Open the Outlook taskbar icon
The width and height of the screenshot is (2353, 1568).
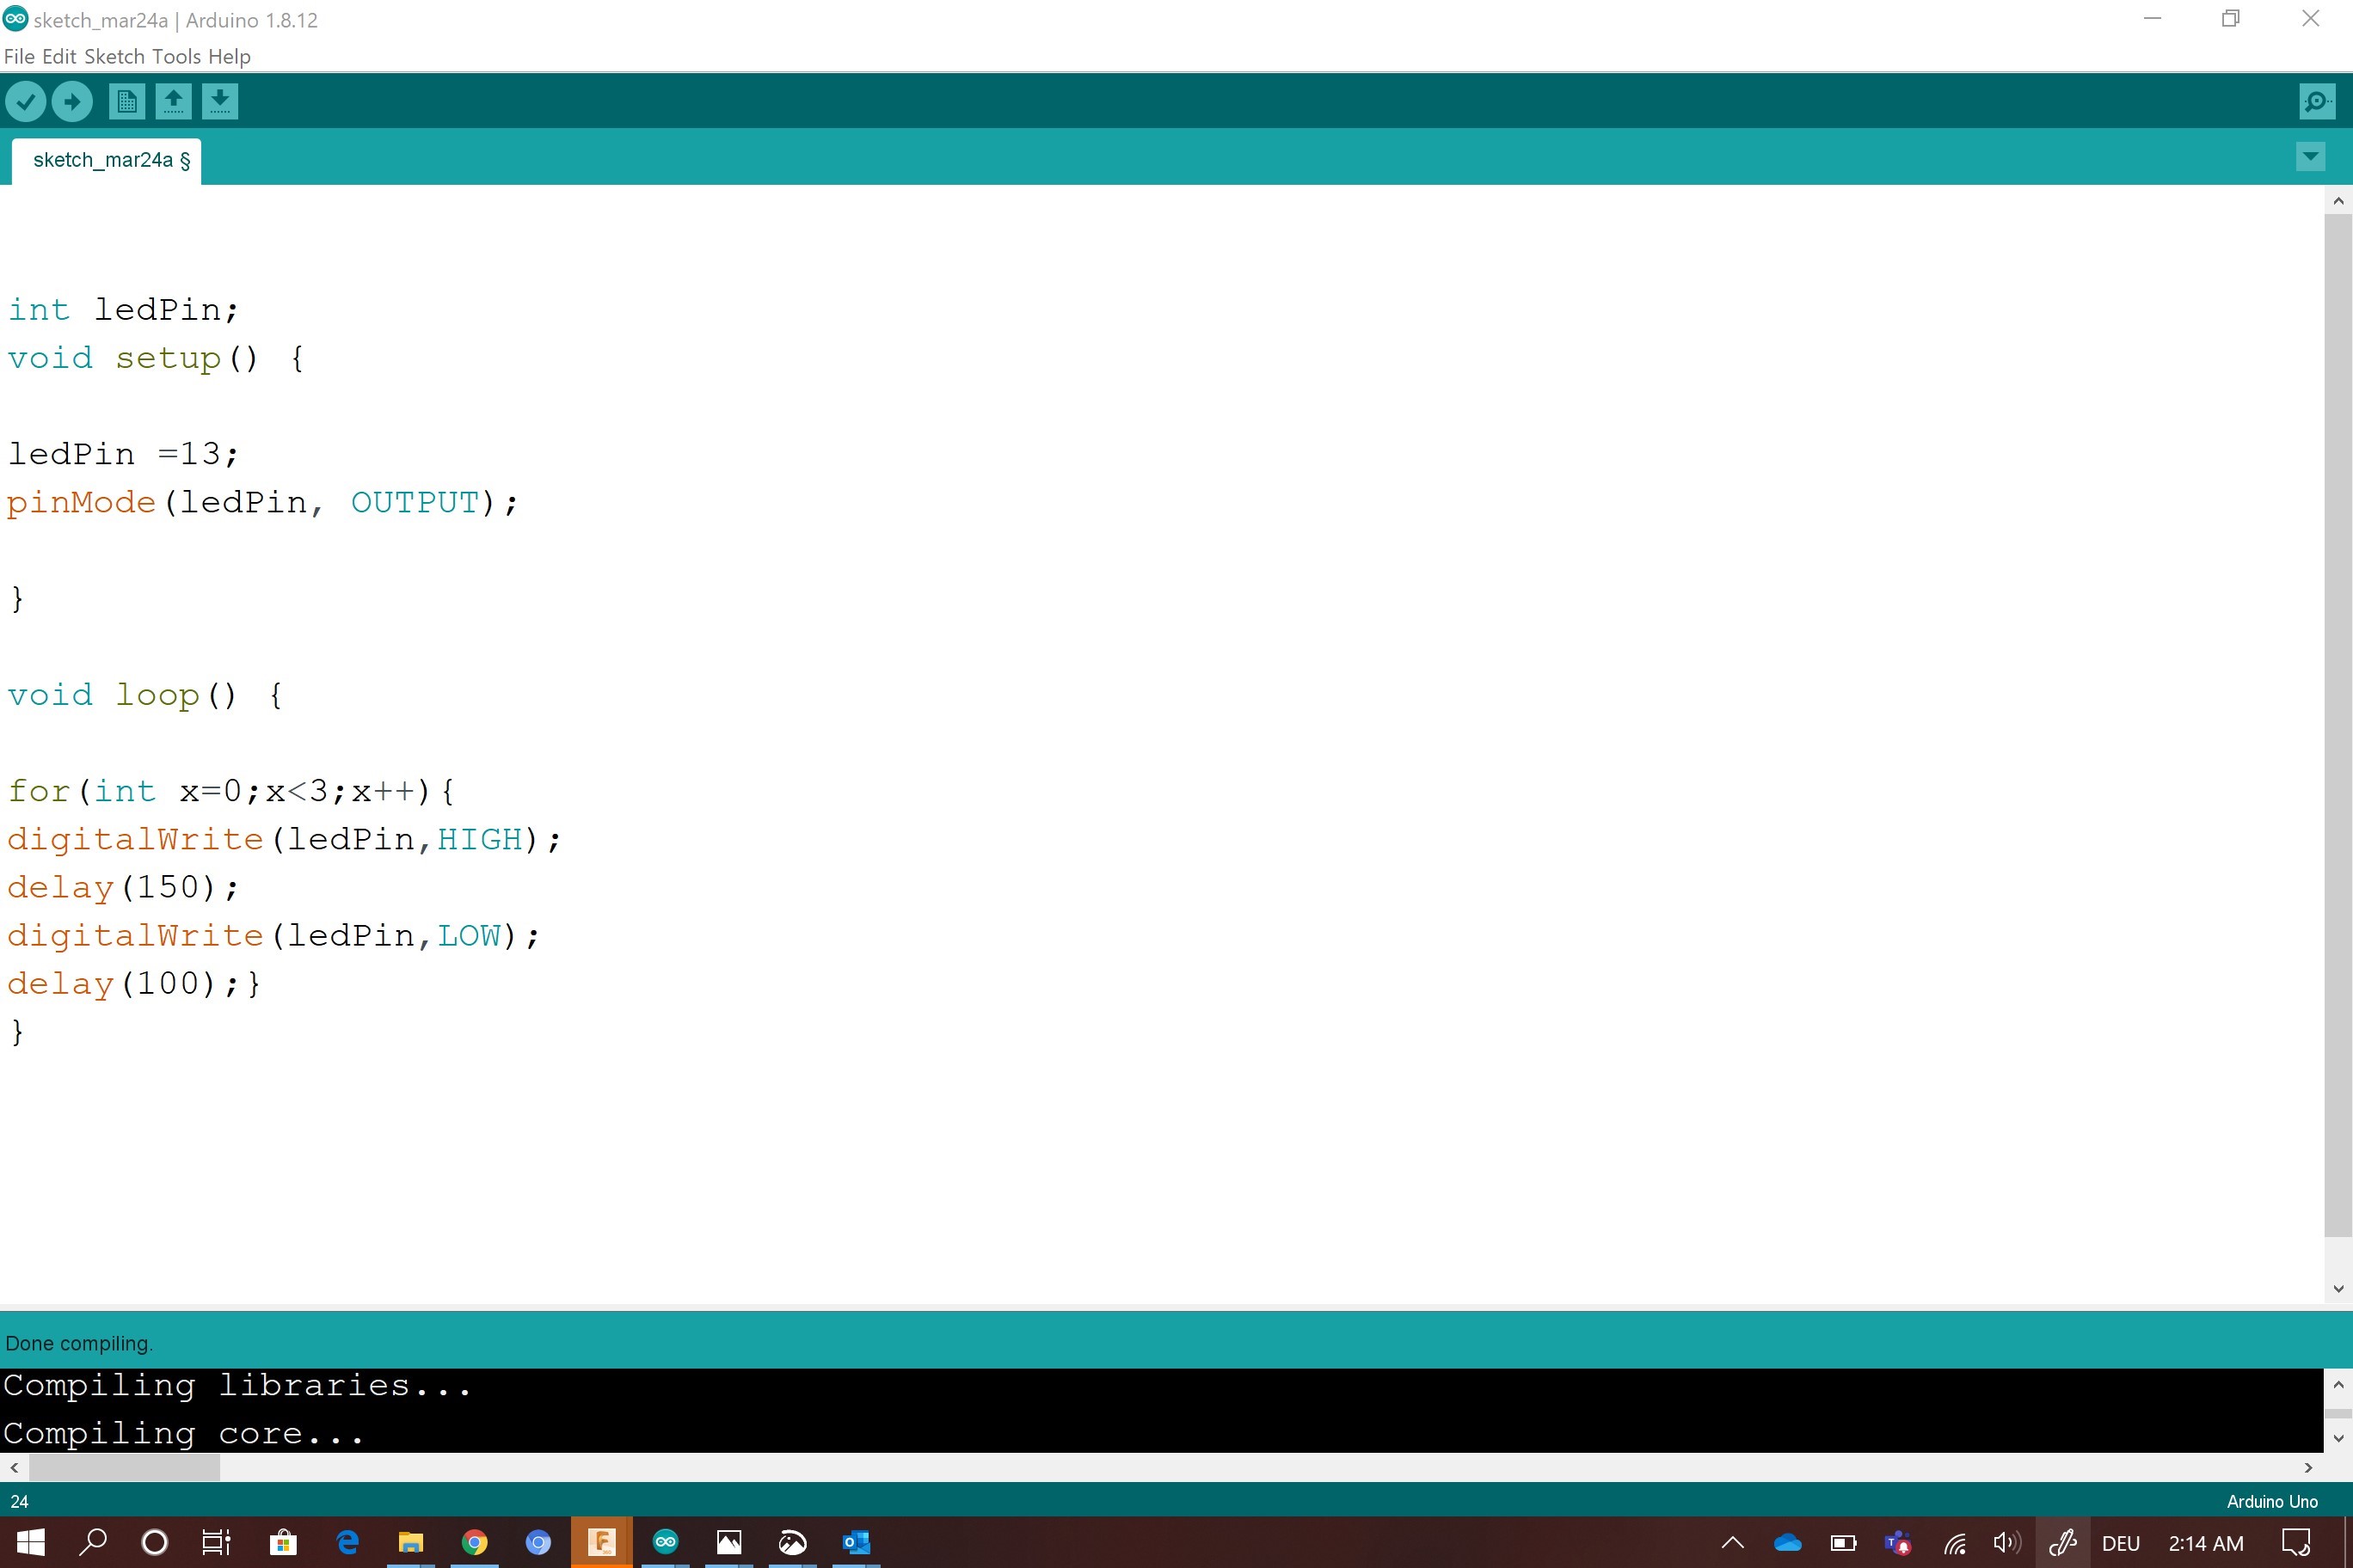click(856, 1542)
